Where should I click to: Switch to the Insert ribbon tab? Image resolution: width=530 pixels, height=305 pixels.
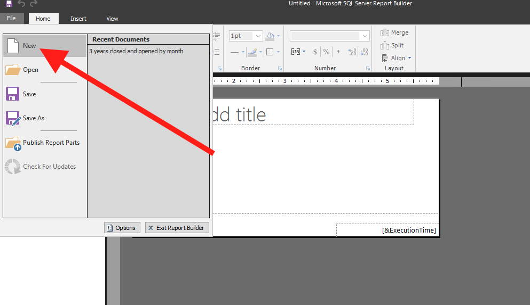[78, 19]
